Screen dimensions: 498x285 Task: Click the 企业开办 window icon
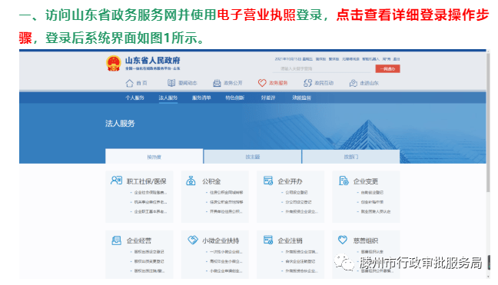[x=268, y=181]
